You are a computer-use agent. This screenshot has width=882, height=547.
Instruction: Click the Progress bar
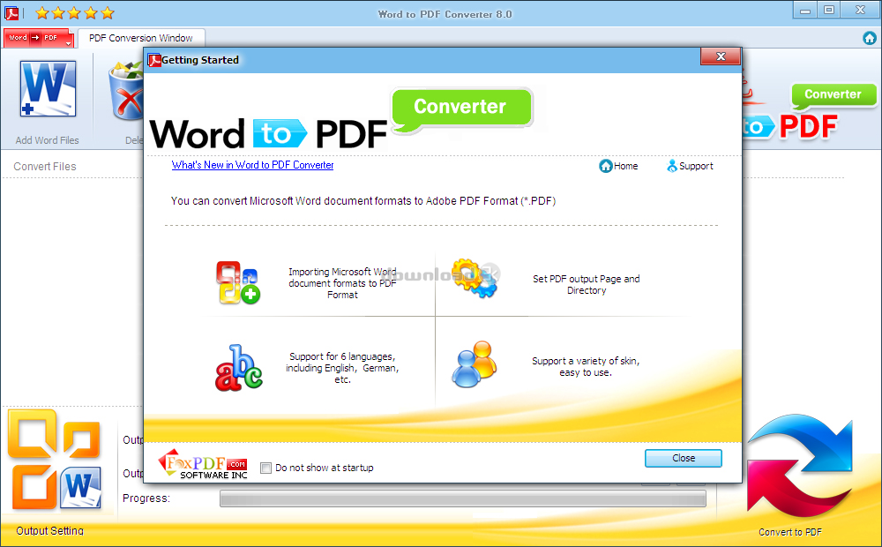coord(462,498)
